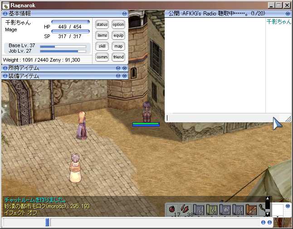This screenshot has height=229, width=293.
Task: Select 千影ちゃん in chat room member list
Action: pyautogui.click(x=279, y=22)
